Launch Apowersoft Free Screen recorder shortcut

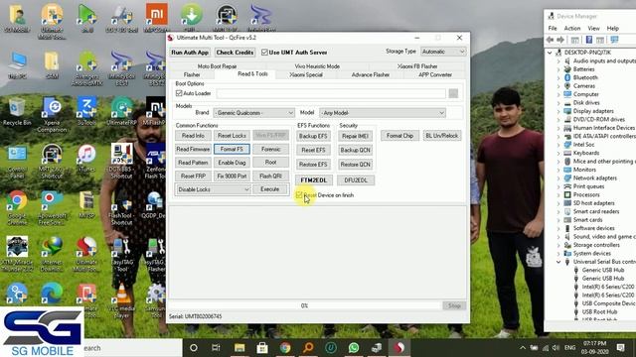pyautogui.click(x=52, y=208)
